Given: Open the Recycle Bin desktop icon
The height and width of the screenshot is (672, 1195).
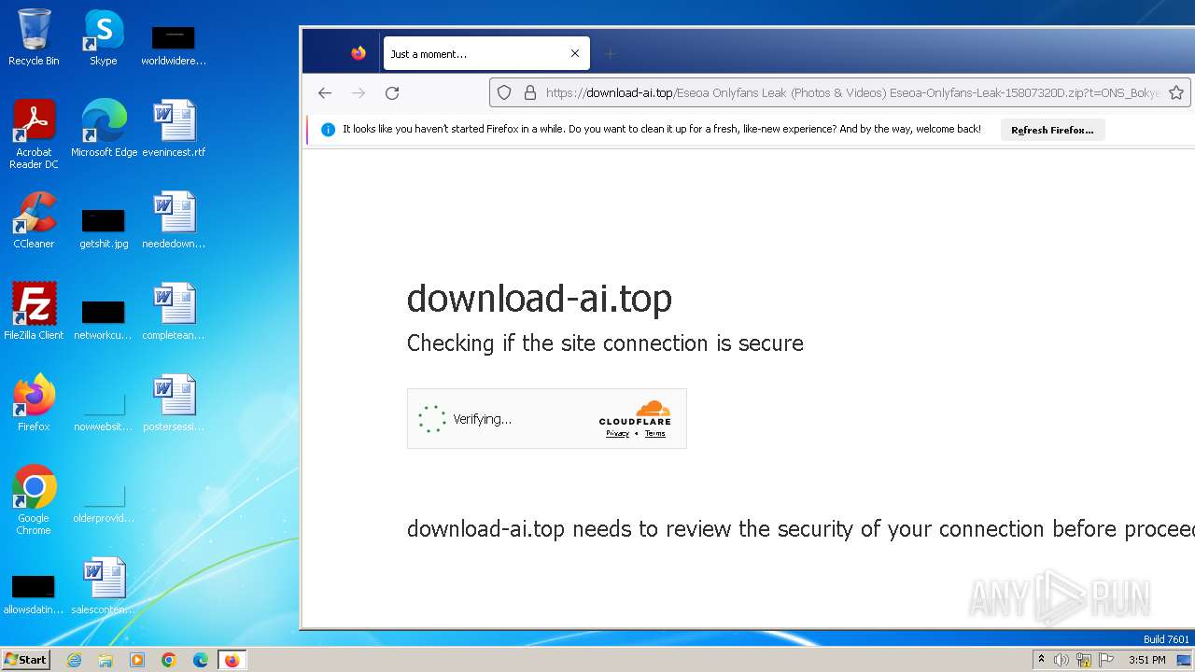Looking at the screenshot, I should coord(34,37).
